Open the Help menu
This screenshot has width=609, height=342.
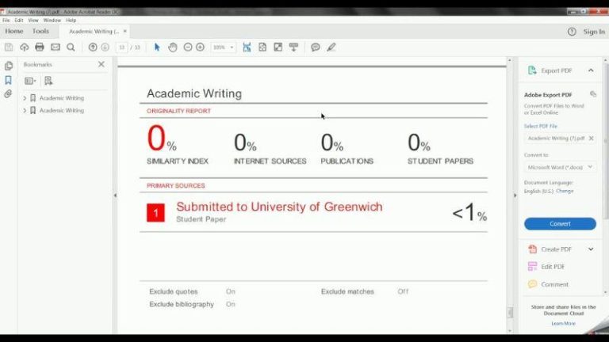[x=71, y=20]
